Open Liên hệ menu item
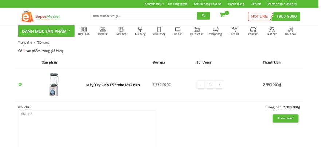328x147 pixels. pos(256,4)
